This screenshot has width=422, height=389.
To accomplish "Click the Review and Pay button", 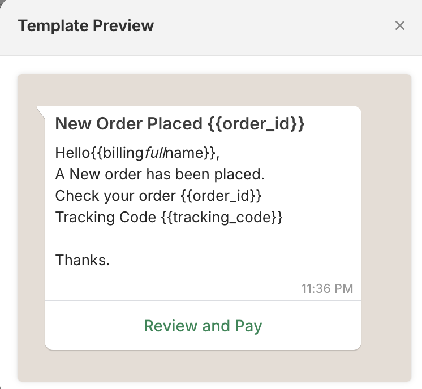I will point(203,326).
